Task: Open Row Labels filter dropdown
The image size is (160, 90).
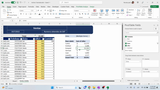Action: click(75, 41)
